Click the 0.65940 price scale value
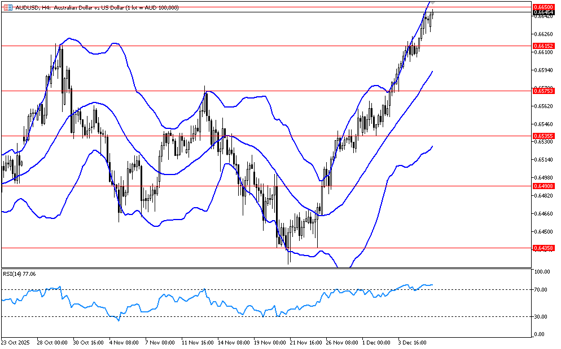Viewport: 561px width, 349px height. click(x=542, y=70)
